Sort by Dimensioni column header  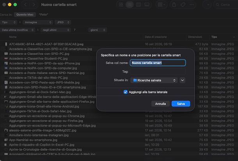pos(195,37)
